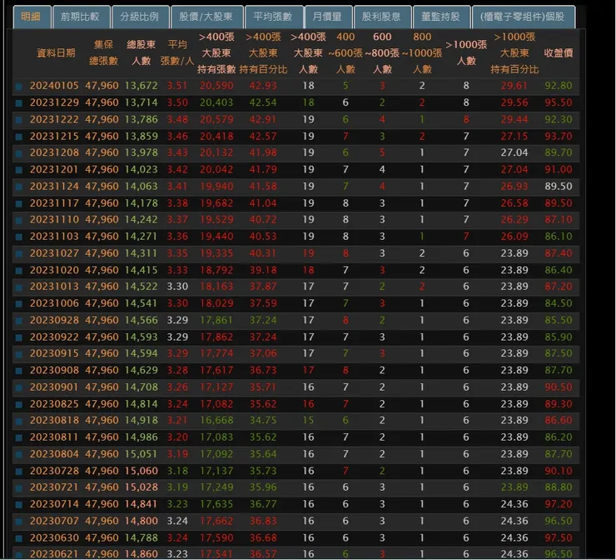Click the blue square icon for row 20230825
Image resolution: width=616 pixels, height=560 pixels.
18,404
